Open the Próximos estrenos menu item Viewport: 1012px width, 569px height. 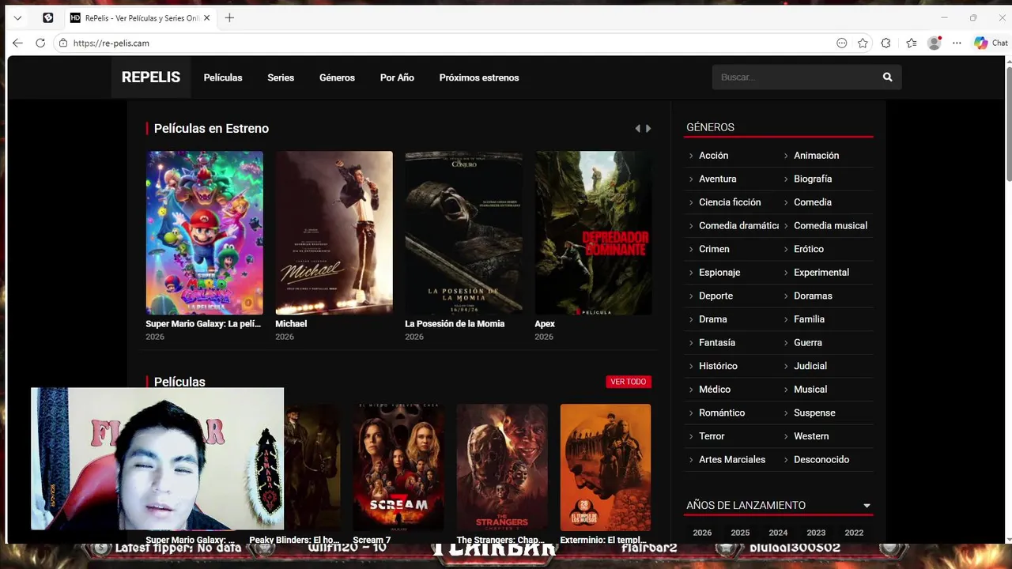click(x=479, y=77)
